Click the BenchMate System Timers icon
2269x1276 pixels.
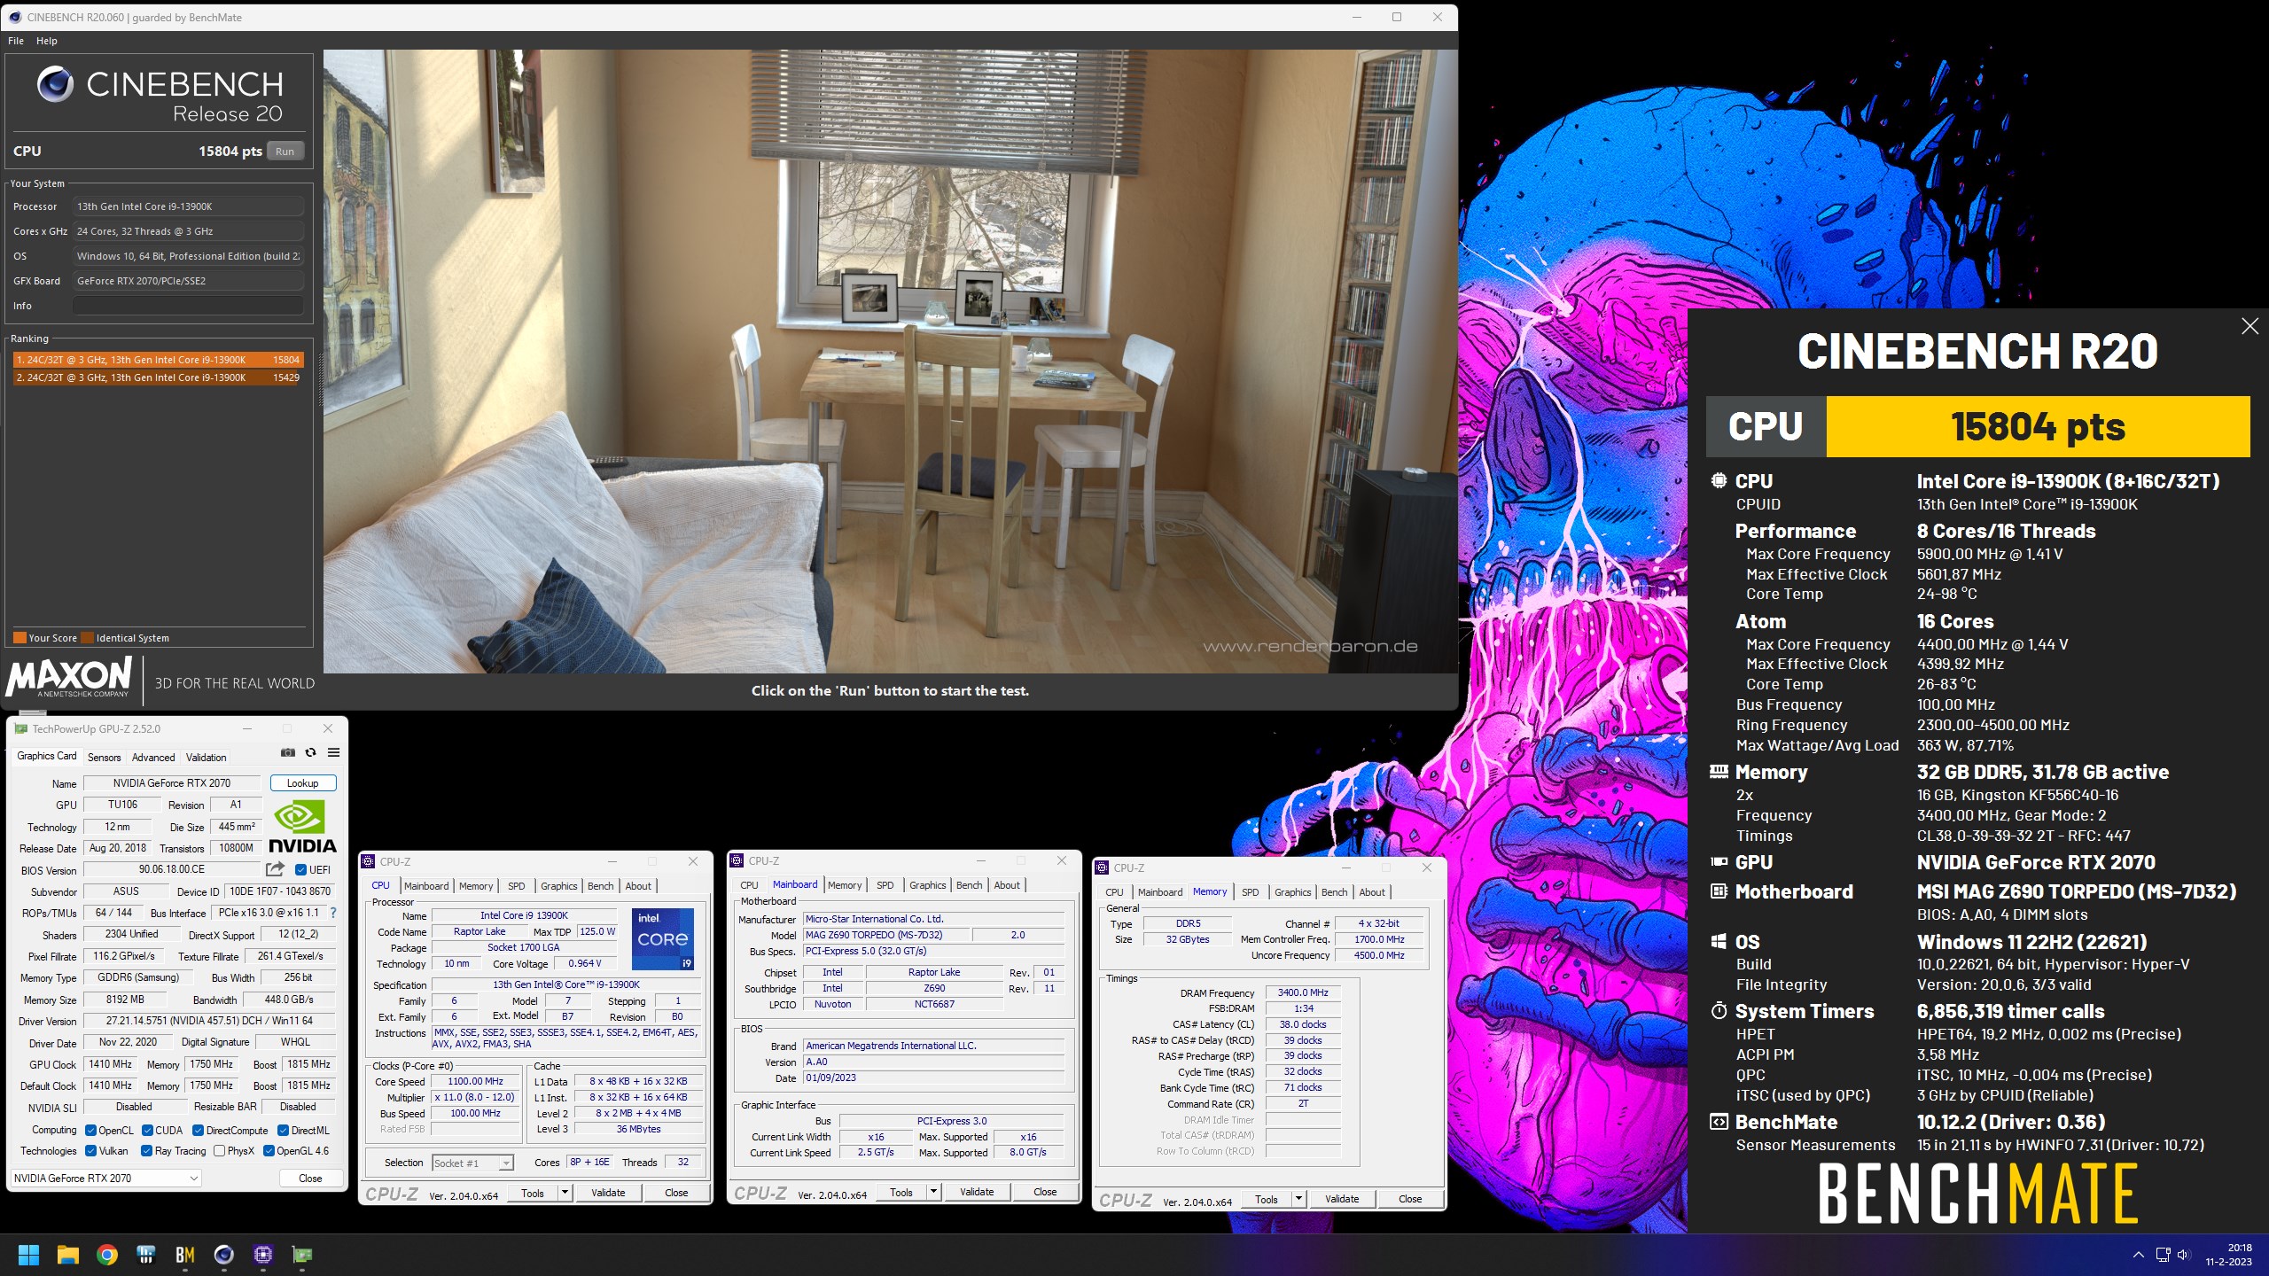coord(1719,1011)
